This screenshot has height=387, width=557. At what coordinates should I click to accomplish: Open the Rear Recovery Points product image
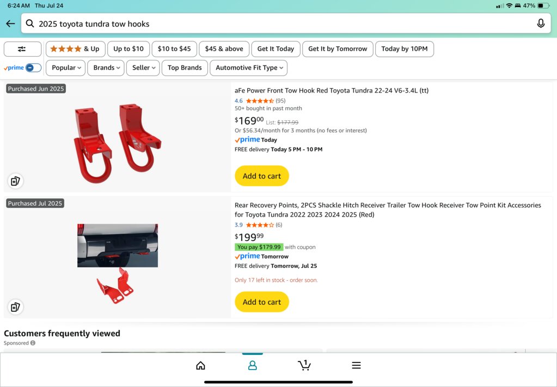tap(118, 264)
